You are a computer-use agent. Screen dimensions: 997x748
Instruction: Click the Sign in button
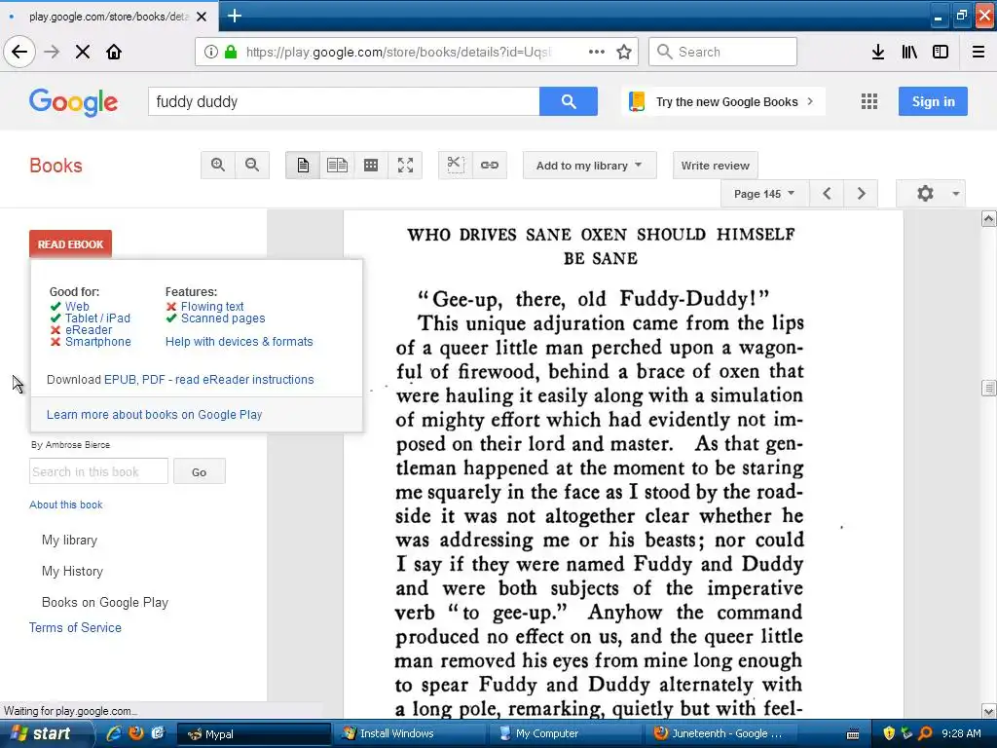[x=933, y=101]
